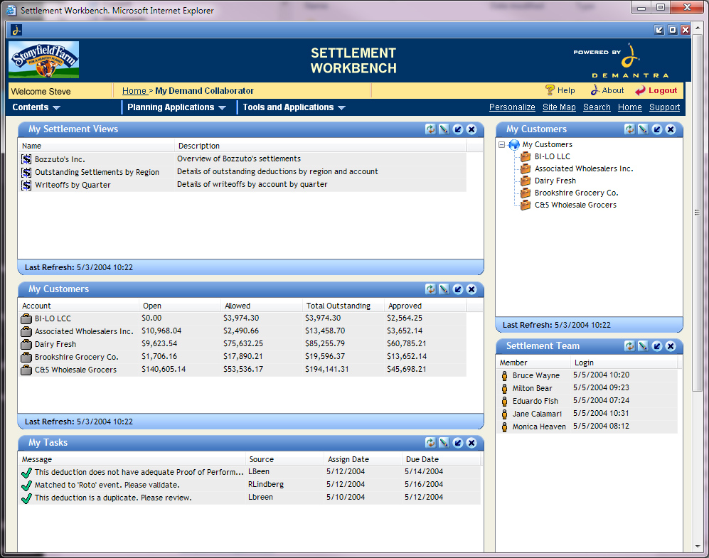Refresh the My Tasks panel
This screenshot has width=709, height=558.
point(430,443)
